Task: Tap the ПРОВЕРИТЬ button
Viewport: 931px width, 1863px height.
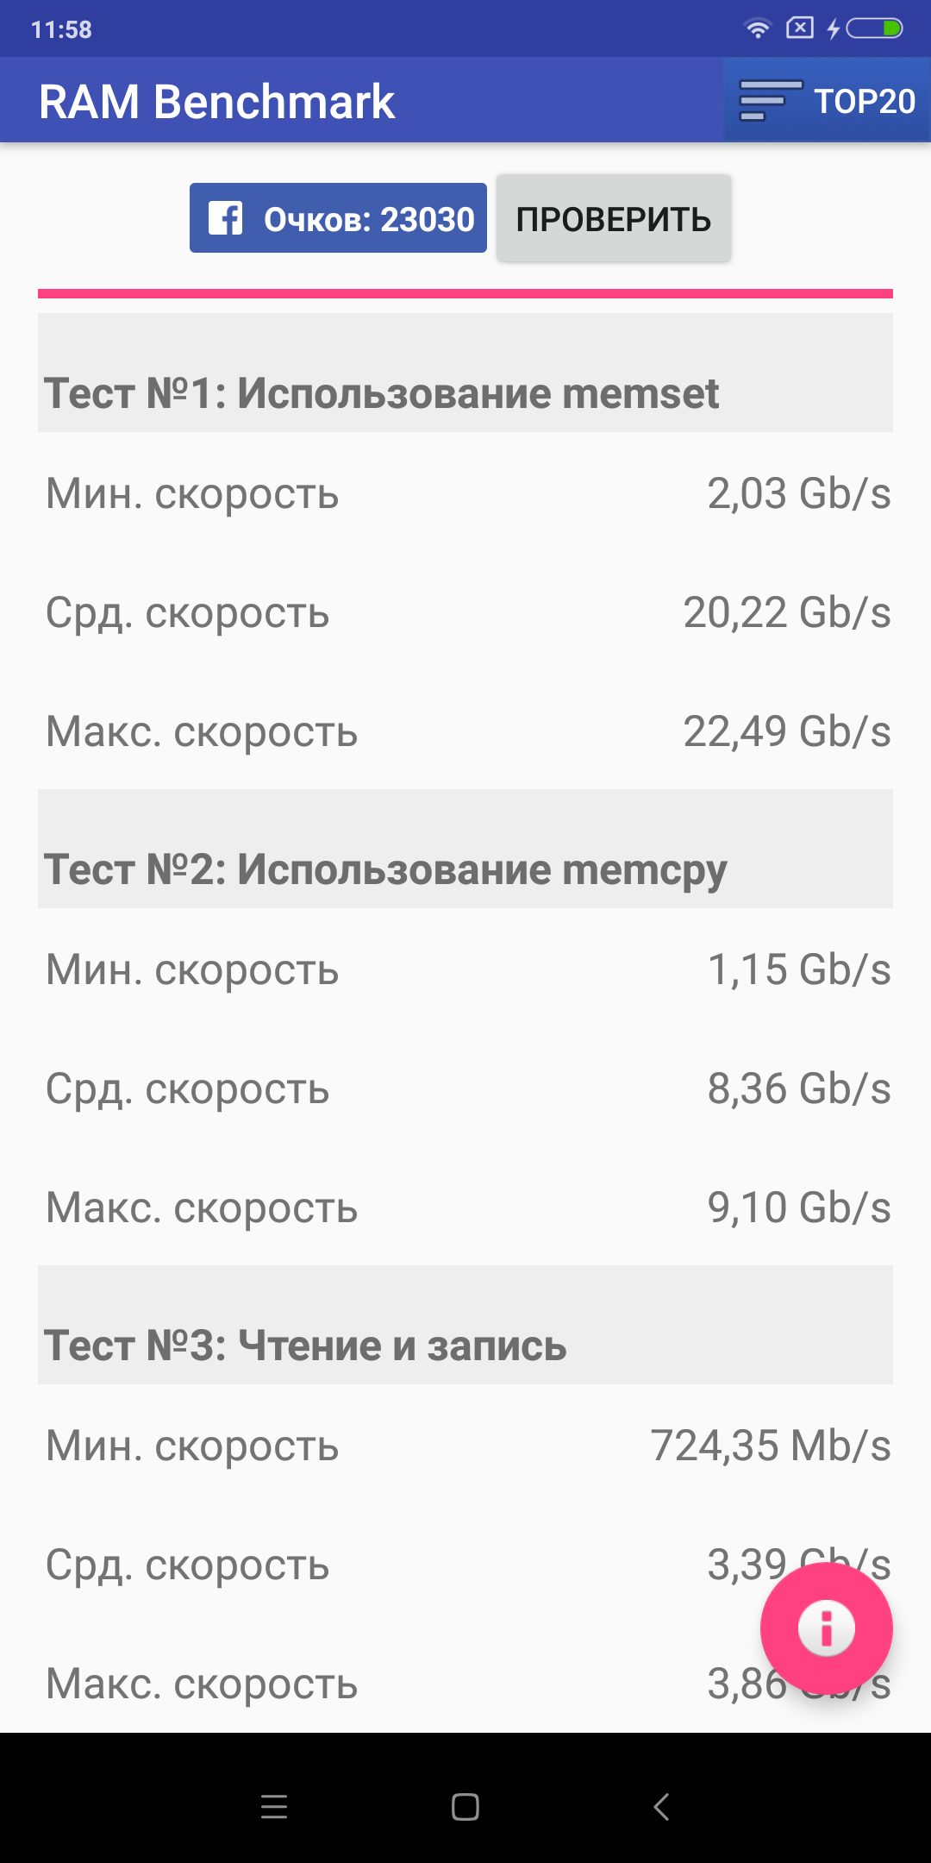Action: (614, 218)
